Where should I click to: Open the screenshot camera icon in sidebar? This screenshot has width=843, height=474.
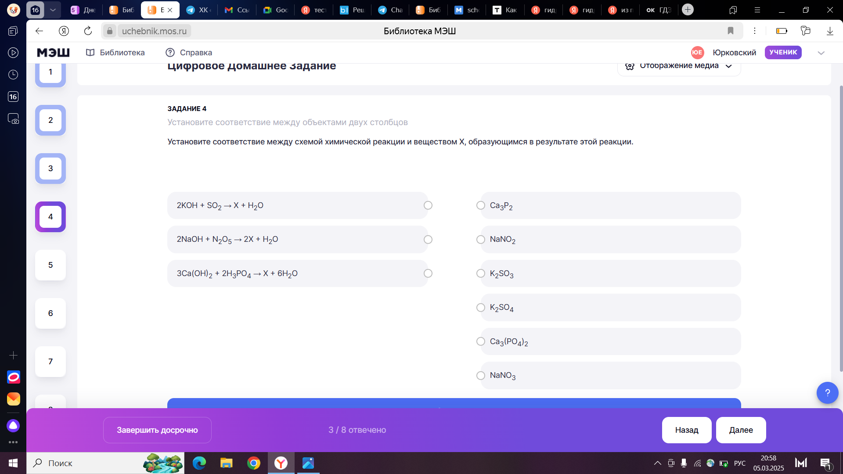pyautogui.click(x=13, y=118)
